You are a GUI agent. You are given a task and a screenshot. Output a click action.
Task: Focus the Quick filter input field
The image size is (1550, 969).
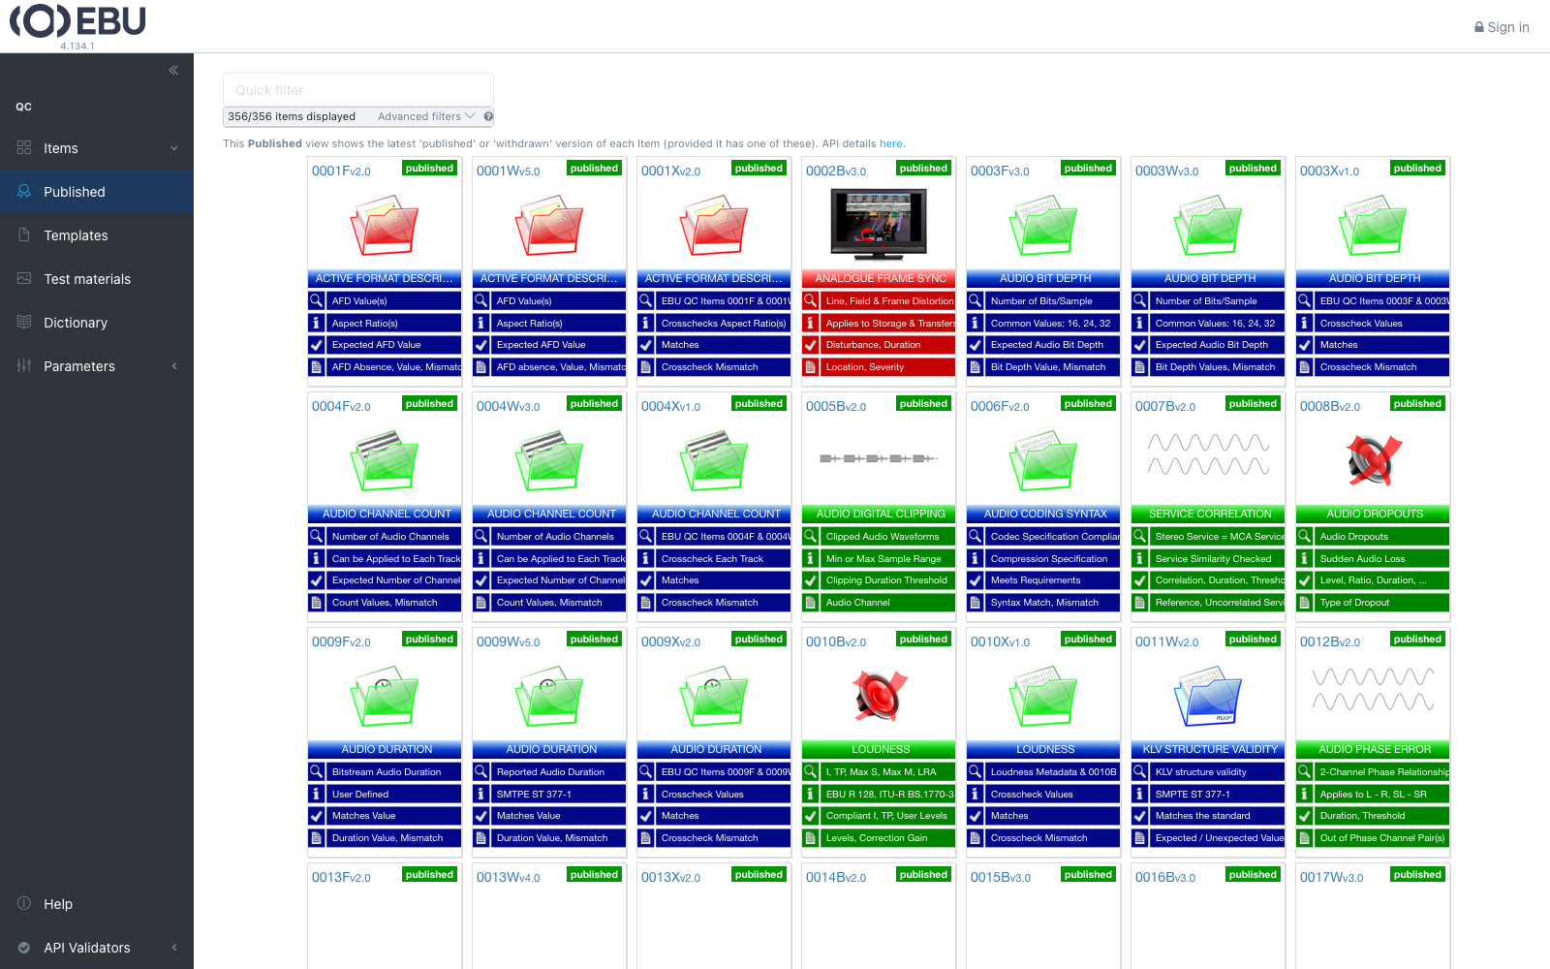358,90
